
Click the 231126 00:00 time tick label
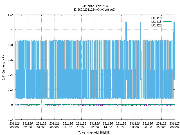point(14,125)
